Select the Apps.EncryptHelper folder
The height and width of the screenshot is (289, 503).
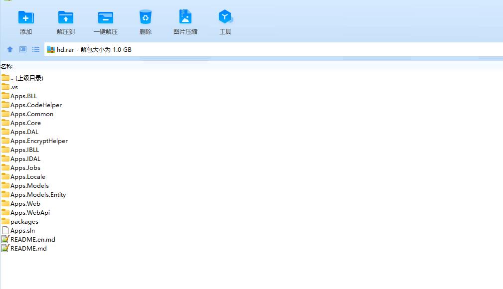point(39,141)
